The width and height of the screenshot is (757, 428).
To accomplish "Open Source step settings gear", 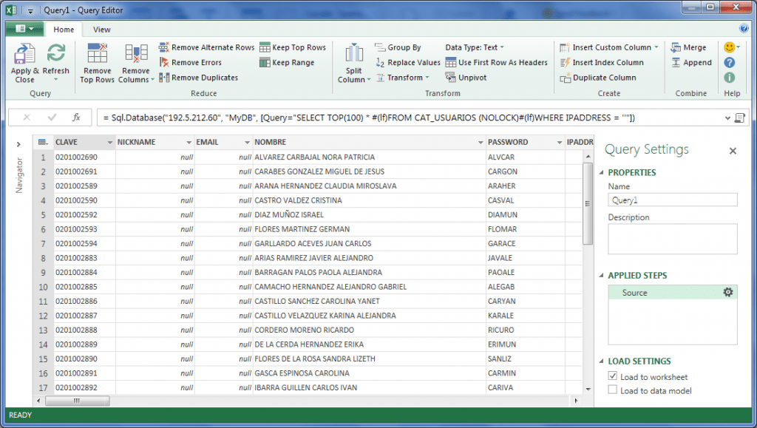I will click(728, 292).
